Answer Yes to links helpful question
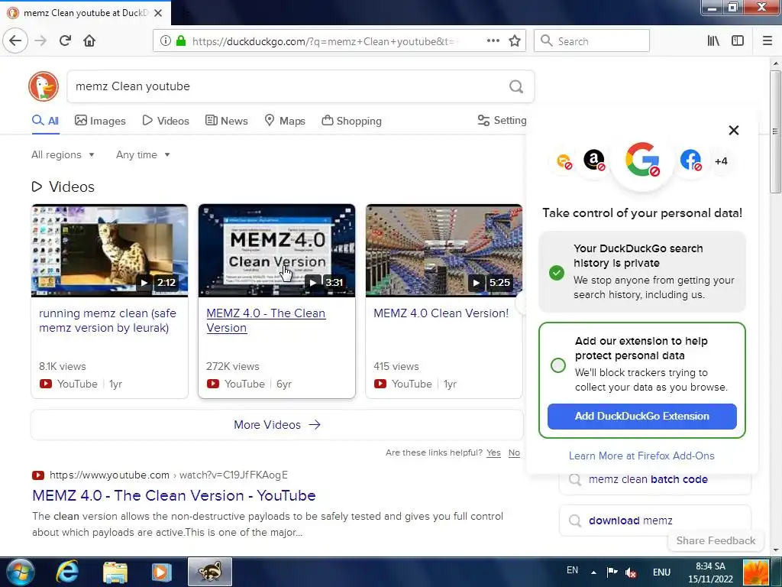 click(x=494, y=452)
